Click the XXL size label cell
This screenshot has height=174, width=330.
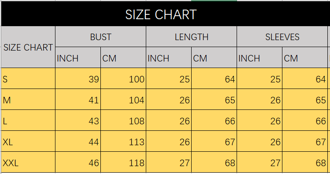[28, 162]
